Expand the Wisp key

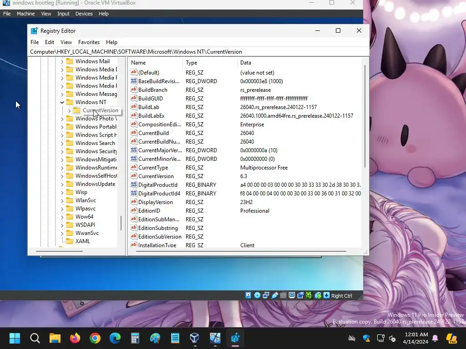62,192
